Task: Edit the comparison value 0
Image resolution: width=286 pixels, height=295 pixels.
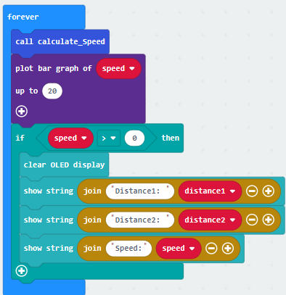Action: (x=134, y=138)
